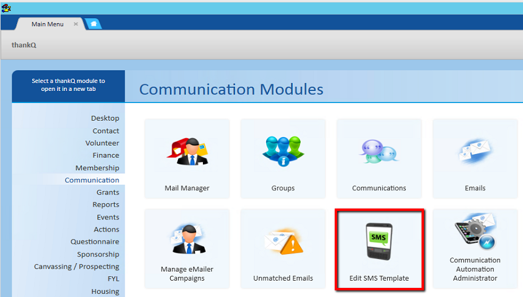Open the Finance module category
The image size is (523, 297).
tap(106, 155)
